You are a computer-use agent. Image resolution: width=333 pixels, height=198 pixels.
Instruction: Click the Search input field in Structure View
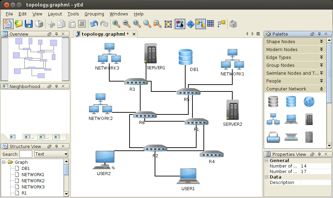(26, 154)
